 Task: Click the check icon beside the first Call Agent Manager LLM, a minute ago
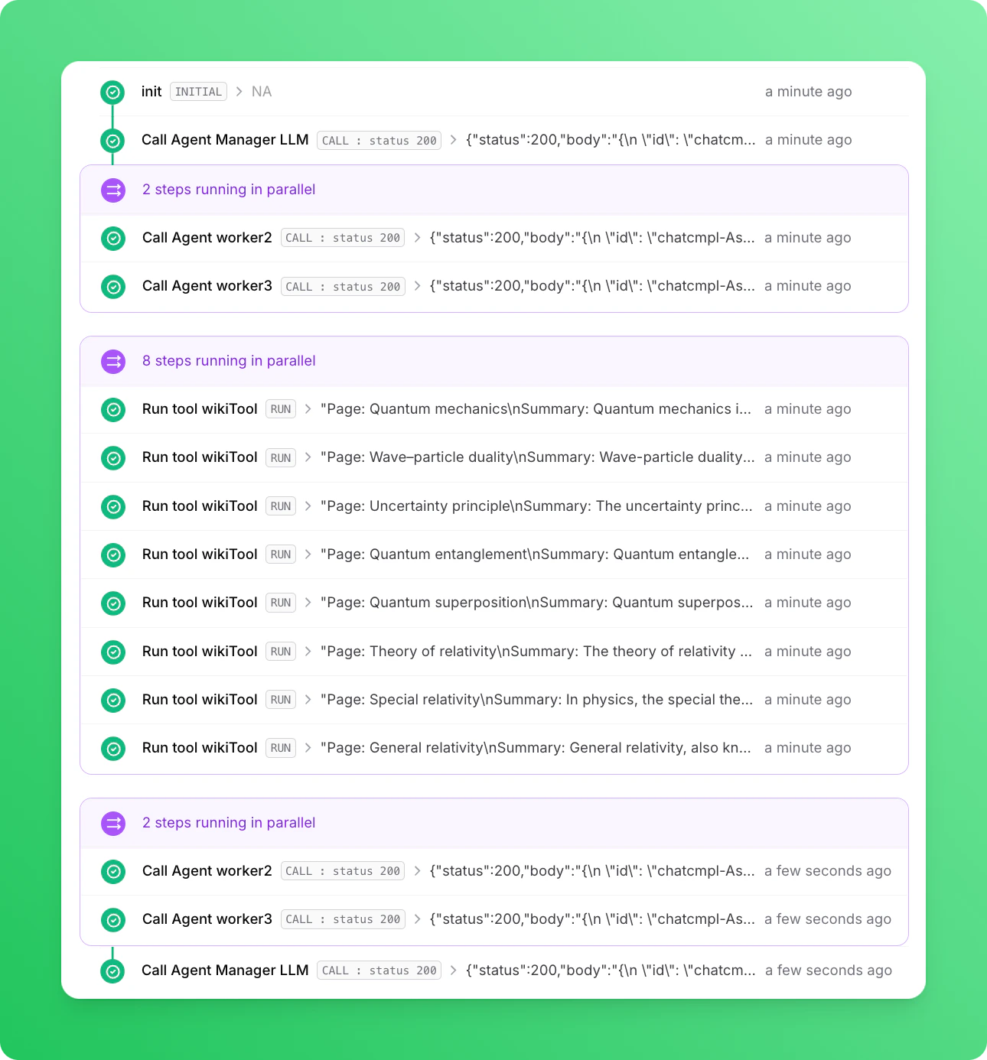tap(112, 141)
